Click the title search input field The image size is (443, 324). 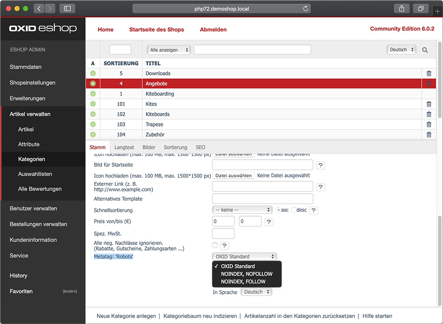tap(252, 50)
